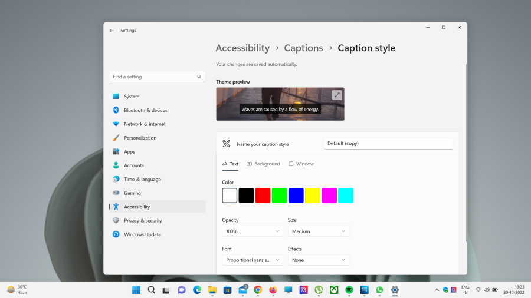Go to Personalization settings
Screen dimensions: 531x298
140,138
